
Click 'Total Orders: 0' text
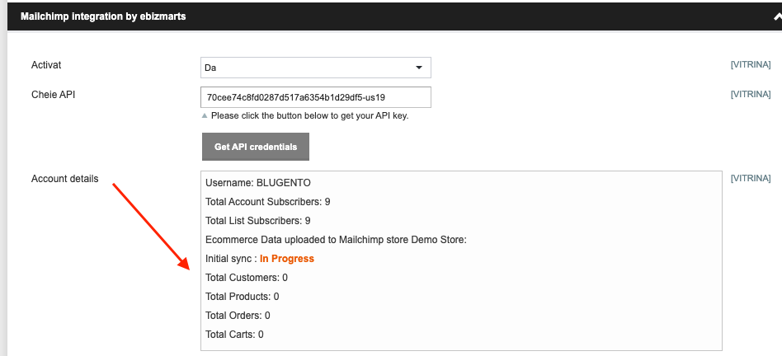coord(238,315)
